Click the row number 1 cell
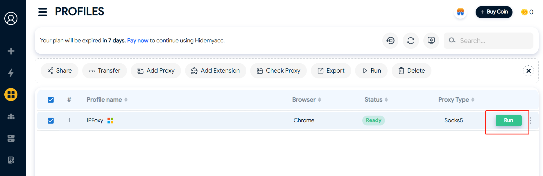Image resolution: width=543 pixels, height=176 pixels. [69, 121]
